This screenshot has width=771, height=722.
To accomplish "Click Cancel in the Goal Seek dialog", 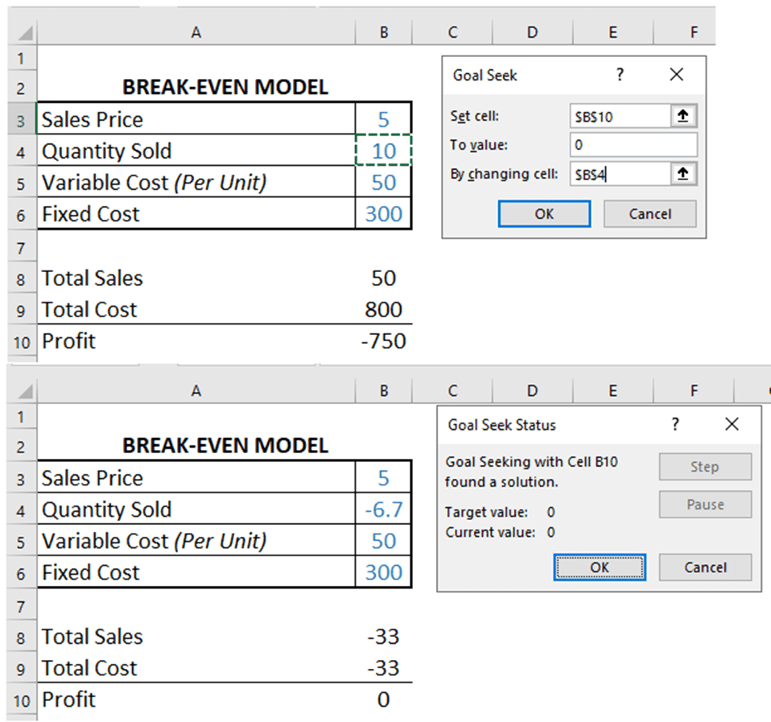I will point(650,214).
